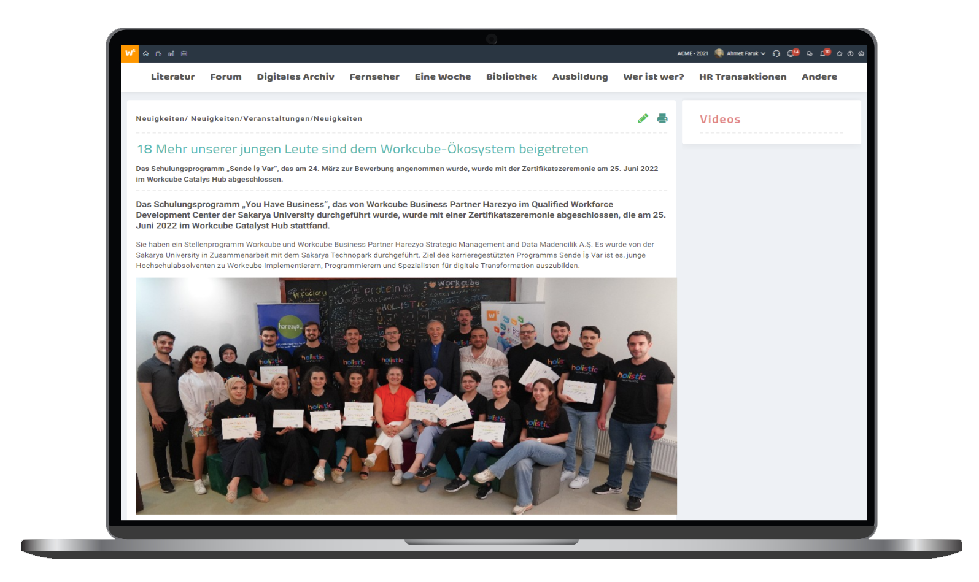Click the bold paragraph mentioning 'You Have Business'
Screen dimensions: 979x582
401,215
